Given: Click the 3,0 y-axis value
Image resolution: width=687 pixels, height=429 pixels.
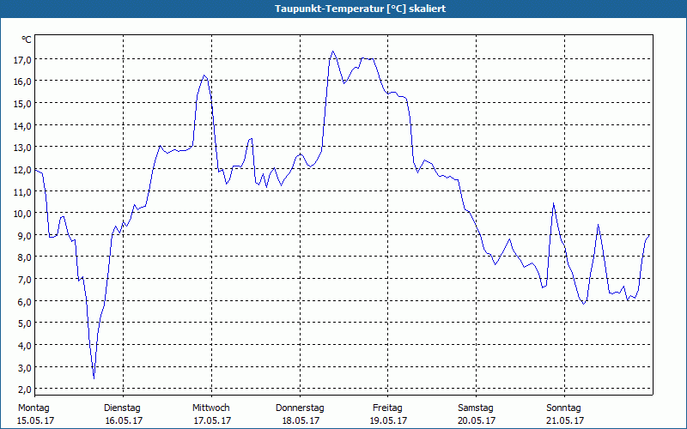Looking at the screenshot, I should [25, 368].
